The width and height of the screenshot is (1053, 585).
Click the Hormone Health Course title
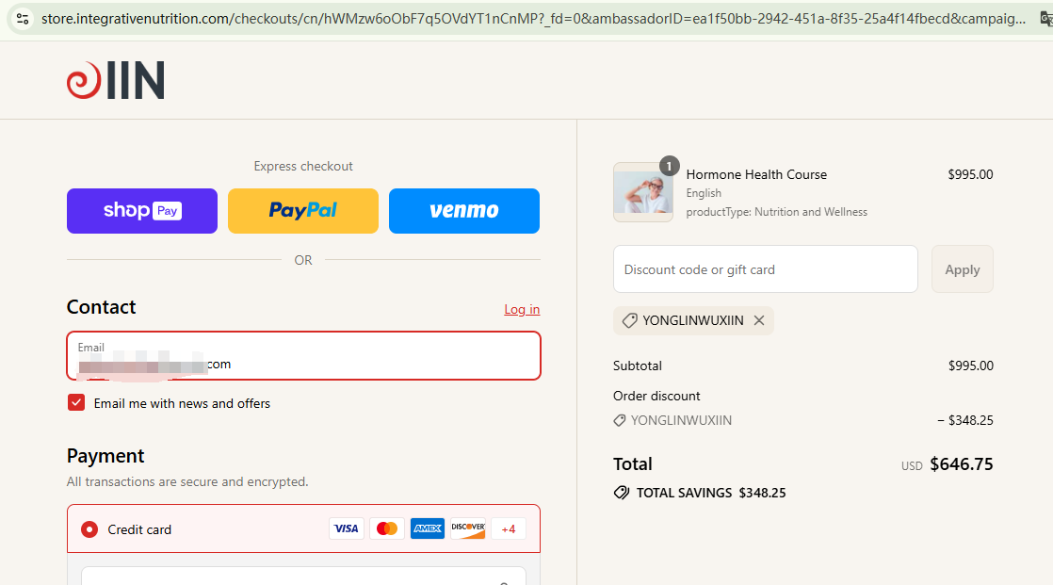pyautogui.click(x=756, y=174)
